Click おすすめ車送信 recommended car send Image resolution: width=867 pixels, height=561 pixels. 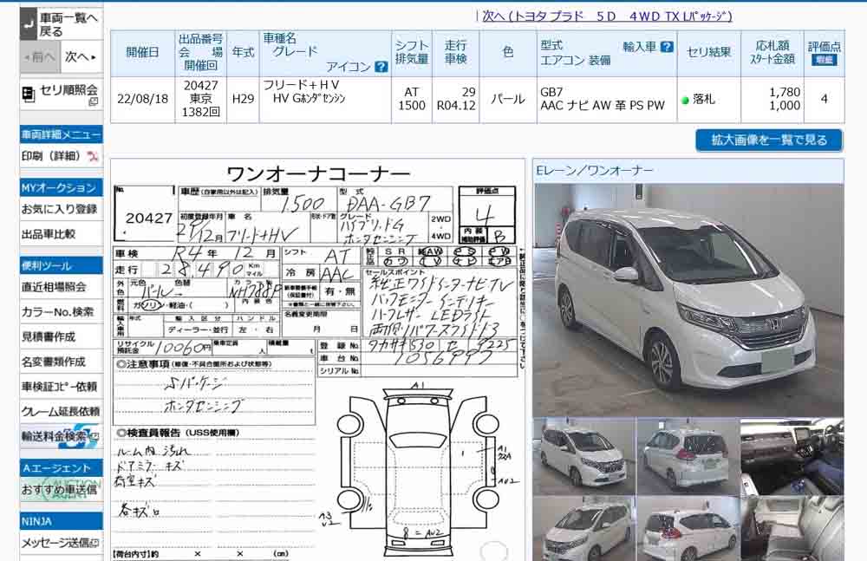pos(59,490)
